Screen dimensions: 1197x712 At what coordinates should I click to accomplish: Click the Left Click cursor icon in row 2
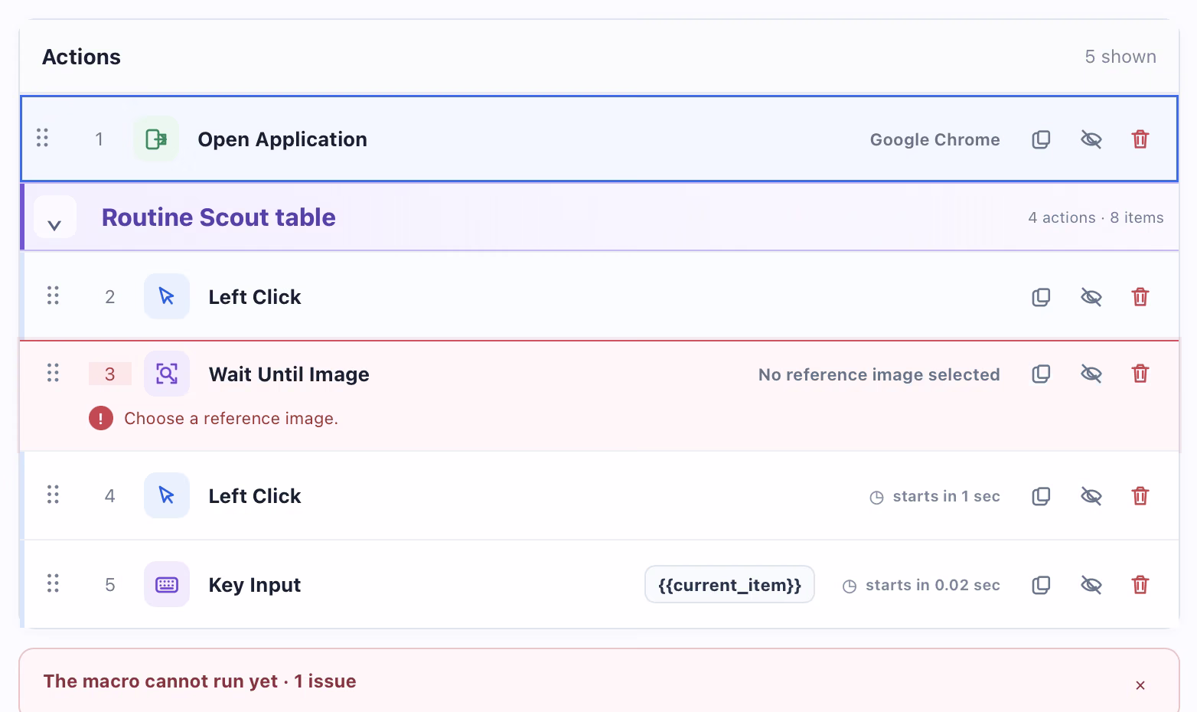coord(167,297)
